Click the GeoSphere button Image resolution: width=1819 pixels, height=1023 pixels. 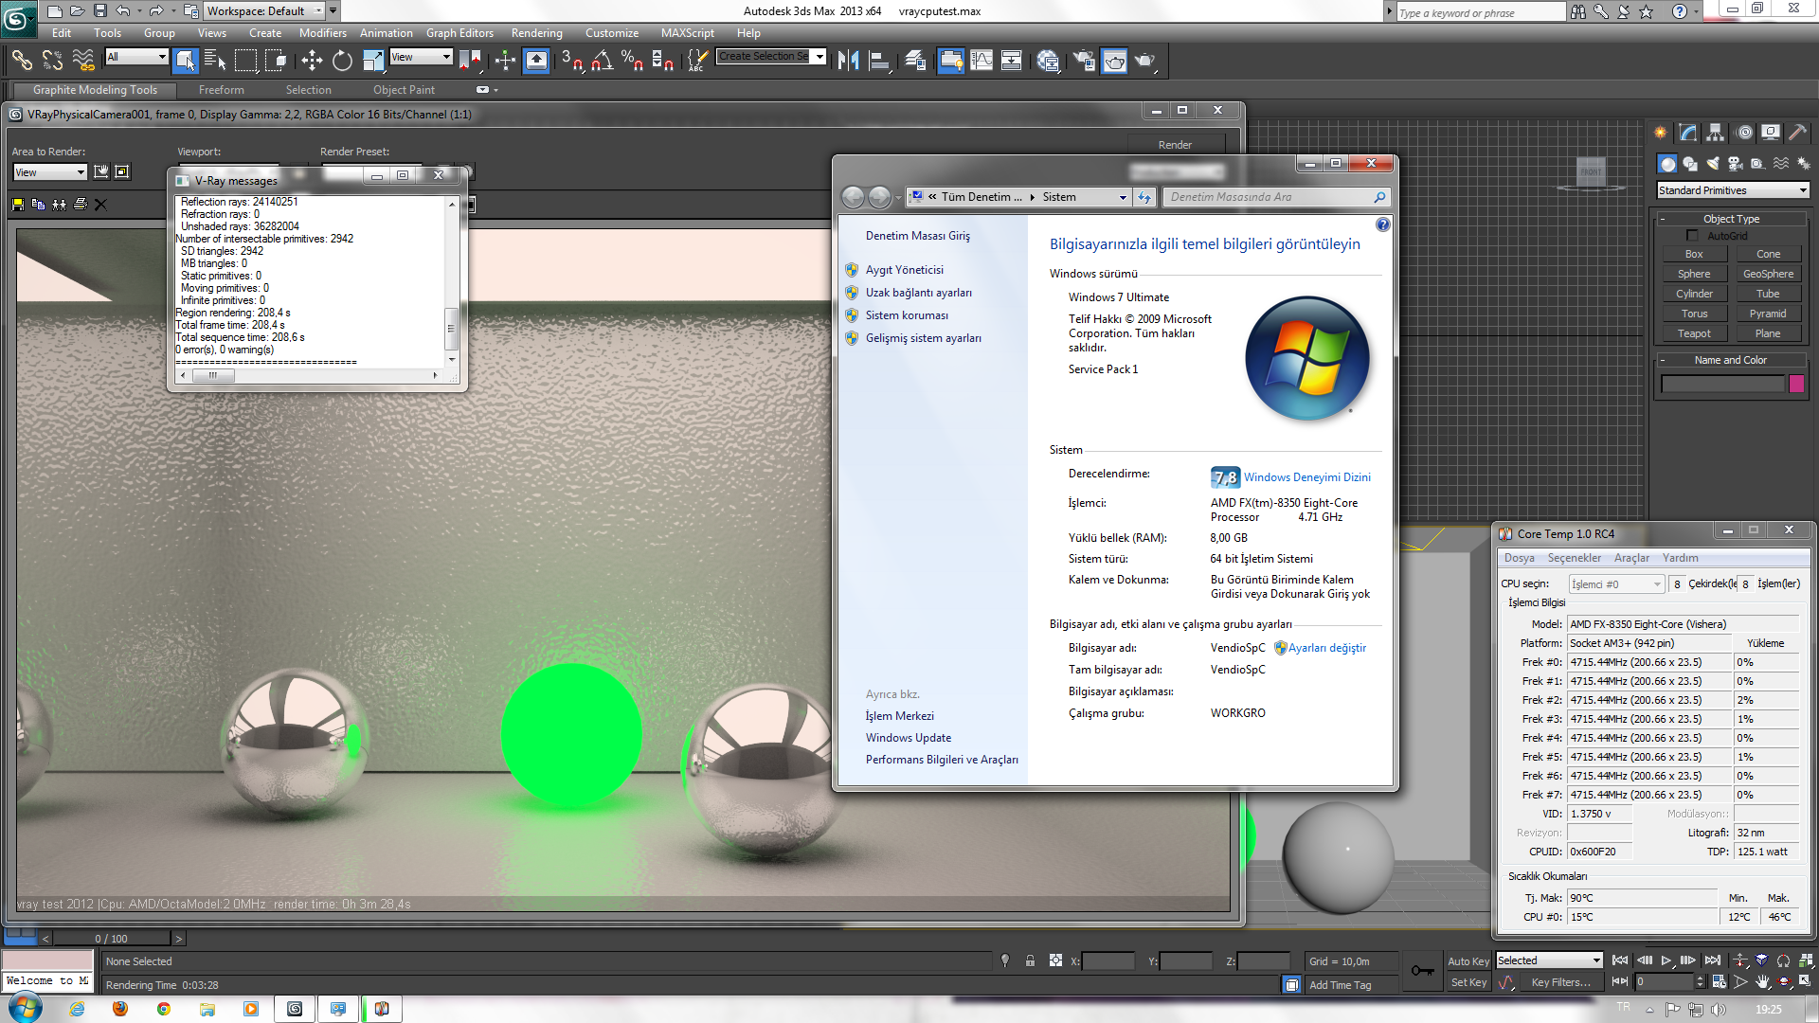click(x=1768, y=274)
